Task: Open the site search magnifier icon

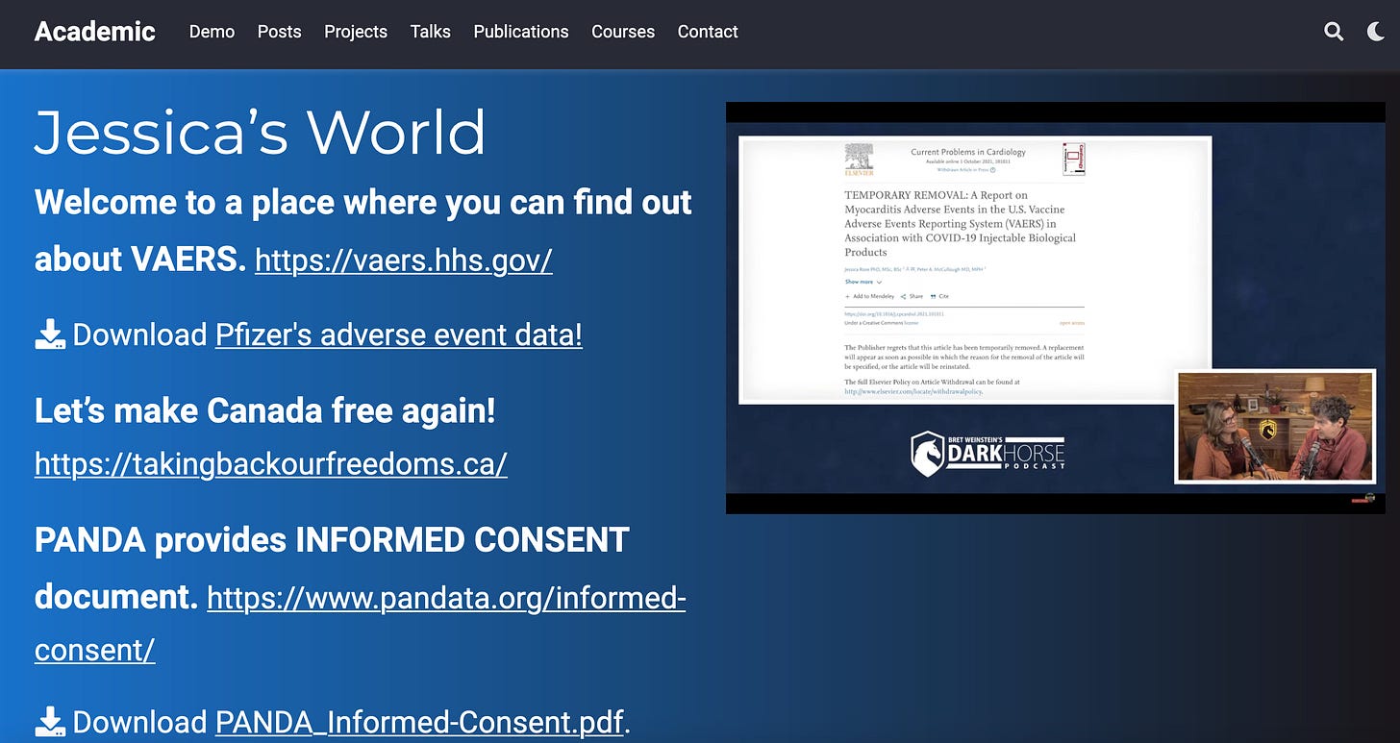Action: [x=1334, y=32]
